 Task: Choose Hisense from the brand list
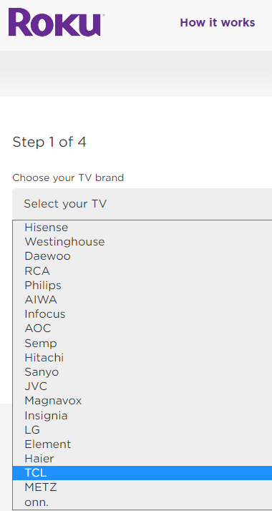pyautogui.click(x=142, y=228)
